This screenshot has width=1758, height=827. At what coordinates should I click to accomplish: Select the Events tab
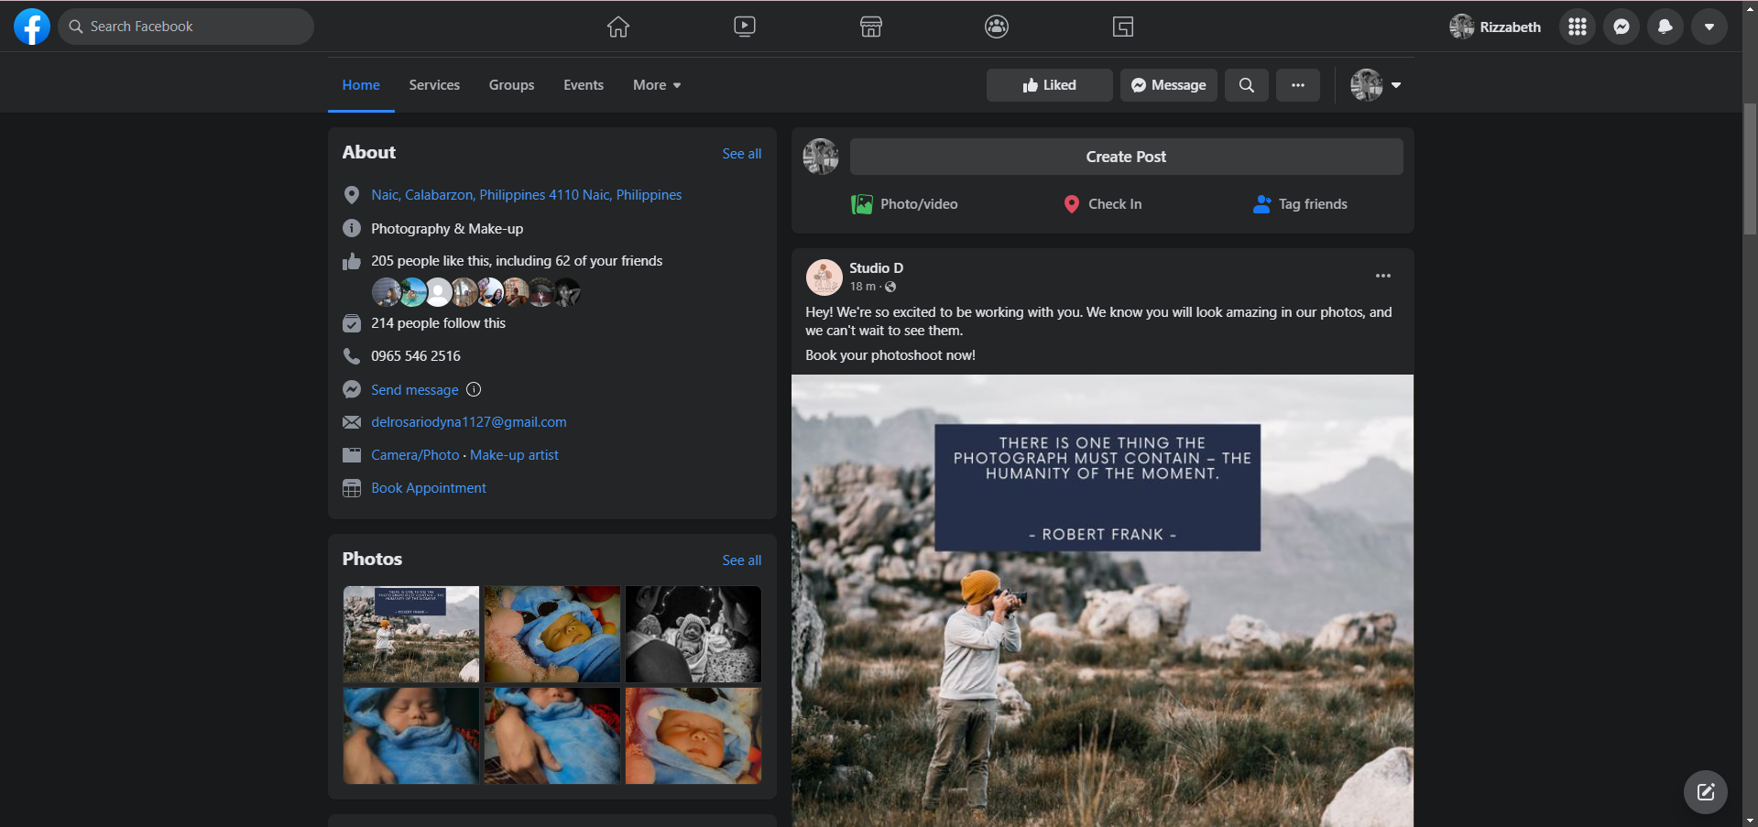[584, 85]
